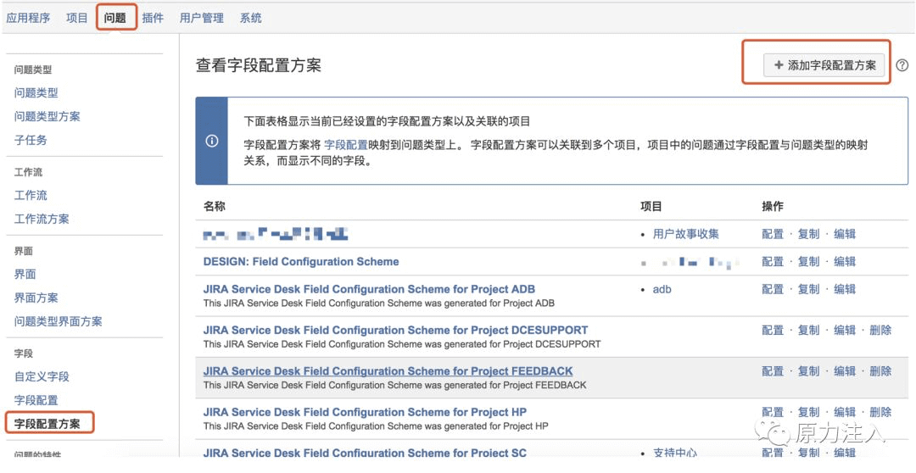Click 配置 for the DCESUPPORT scheme

click(x=773, y=330)
